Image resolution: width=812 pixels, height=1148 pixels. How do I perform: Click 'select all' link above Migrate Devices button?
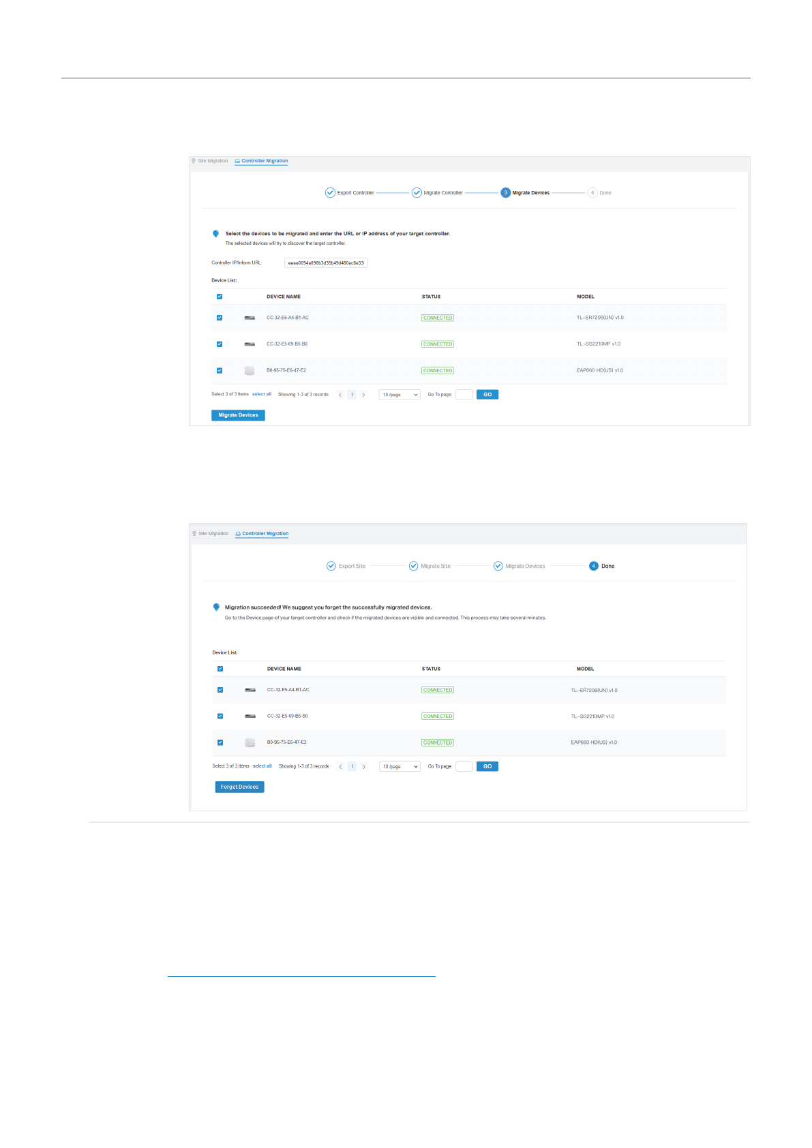pos(262,394)
